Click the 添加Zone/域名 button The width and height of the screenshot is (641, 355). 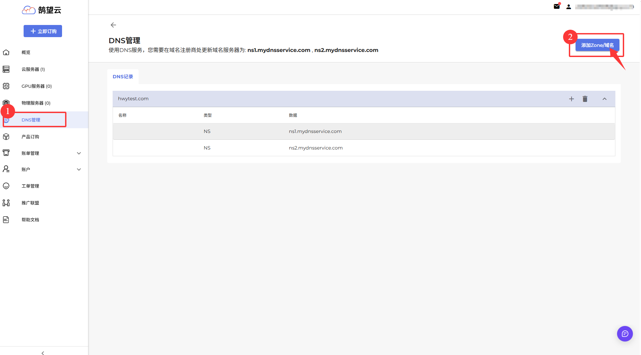tap(597, 45)
